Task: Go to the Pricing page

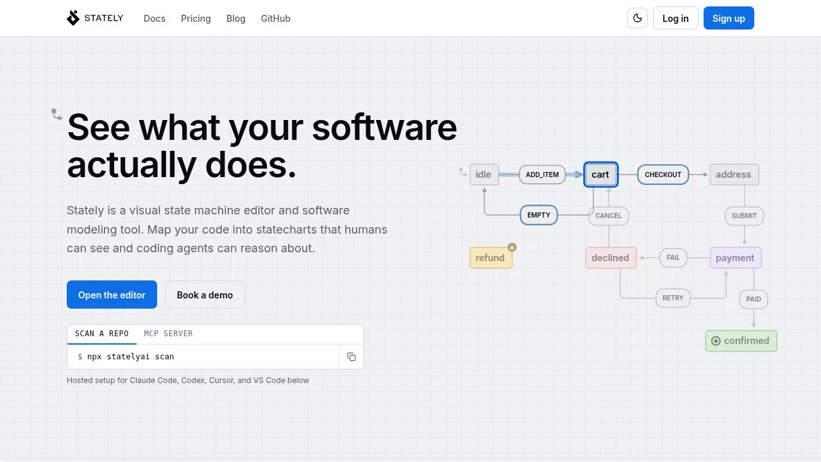Action: click(196, 19)
